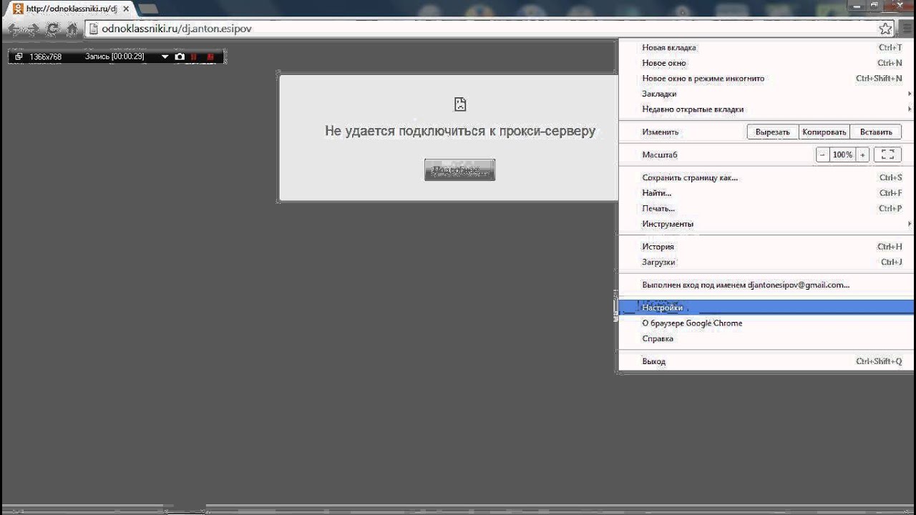Screen dimensions: 916x515
Task: Open 'Загрузки' from the menu
Action: pos(766,263)
